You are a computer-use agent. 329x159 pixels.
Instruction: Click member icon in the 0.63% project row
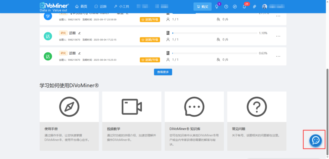click(x=168, y=59)
